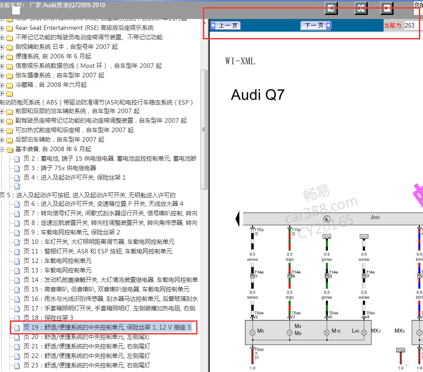Click page icon for 页 23
The width and height of the screenshot is (423, 372).
(17, 366)
